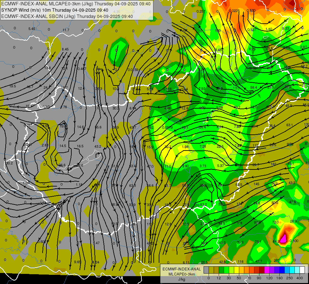Click the map value 0.502
This screenshot has height=284, width=309.
42,242
